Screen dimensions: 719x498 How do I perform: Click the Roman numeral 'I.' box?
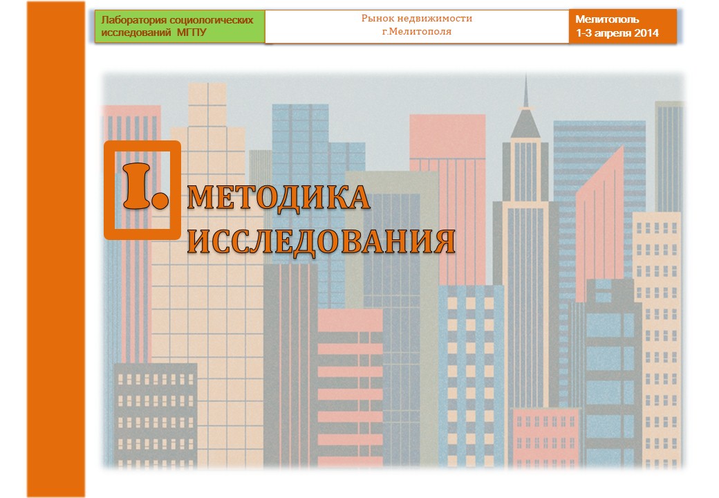point(142,190)
